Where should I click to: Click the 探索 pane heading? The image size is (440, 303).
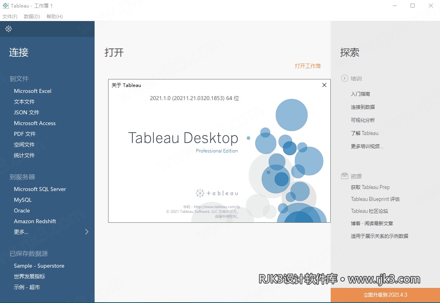350,52
